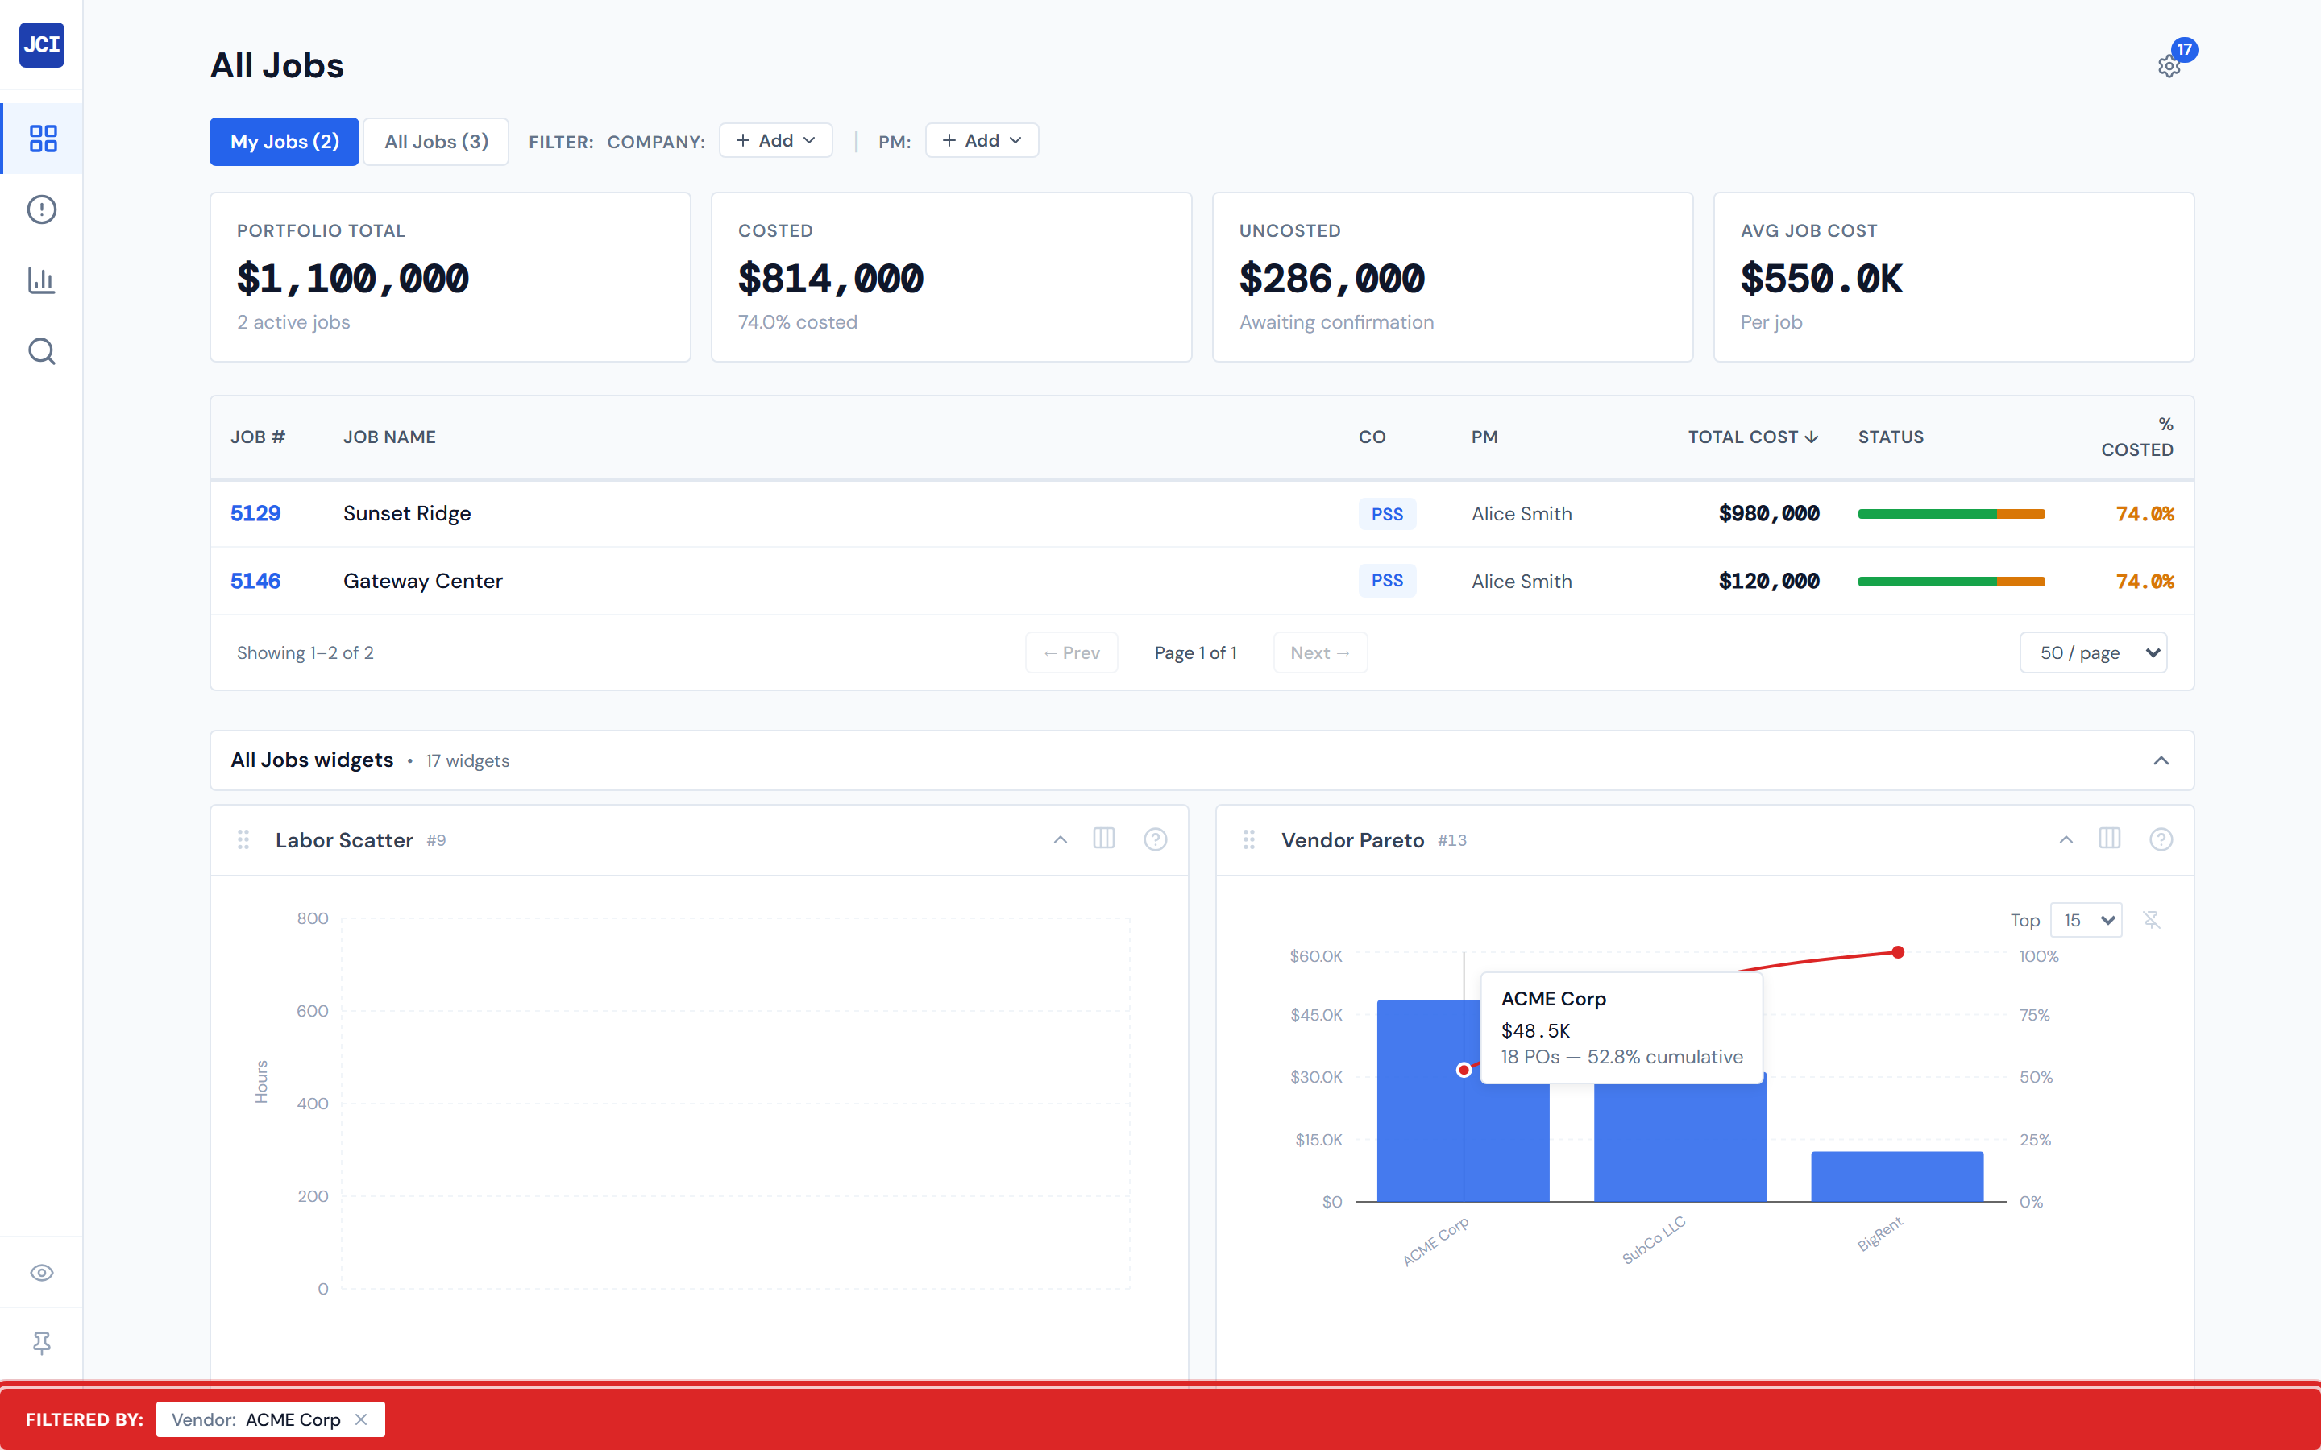
Task: Toggle the eye visibility icon in sidebar
Action: click(42, 1273)
